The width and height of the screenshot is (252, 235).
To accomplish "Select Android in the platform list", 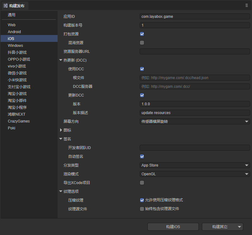I will (x=14, y=32).
